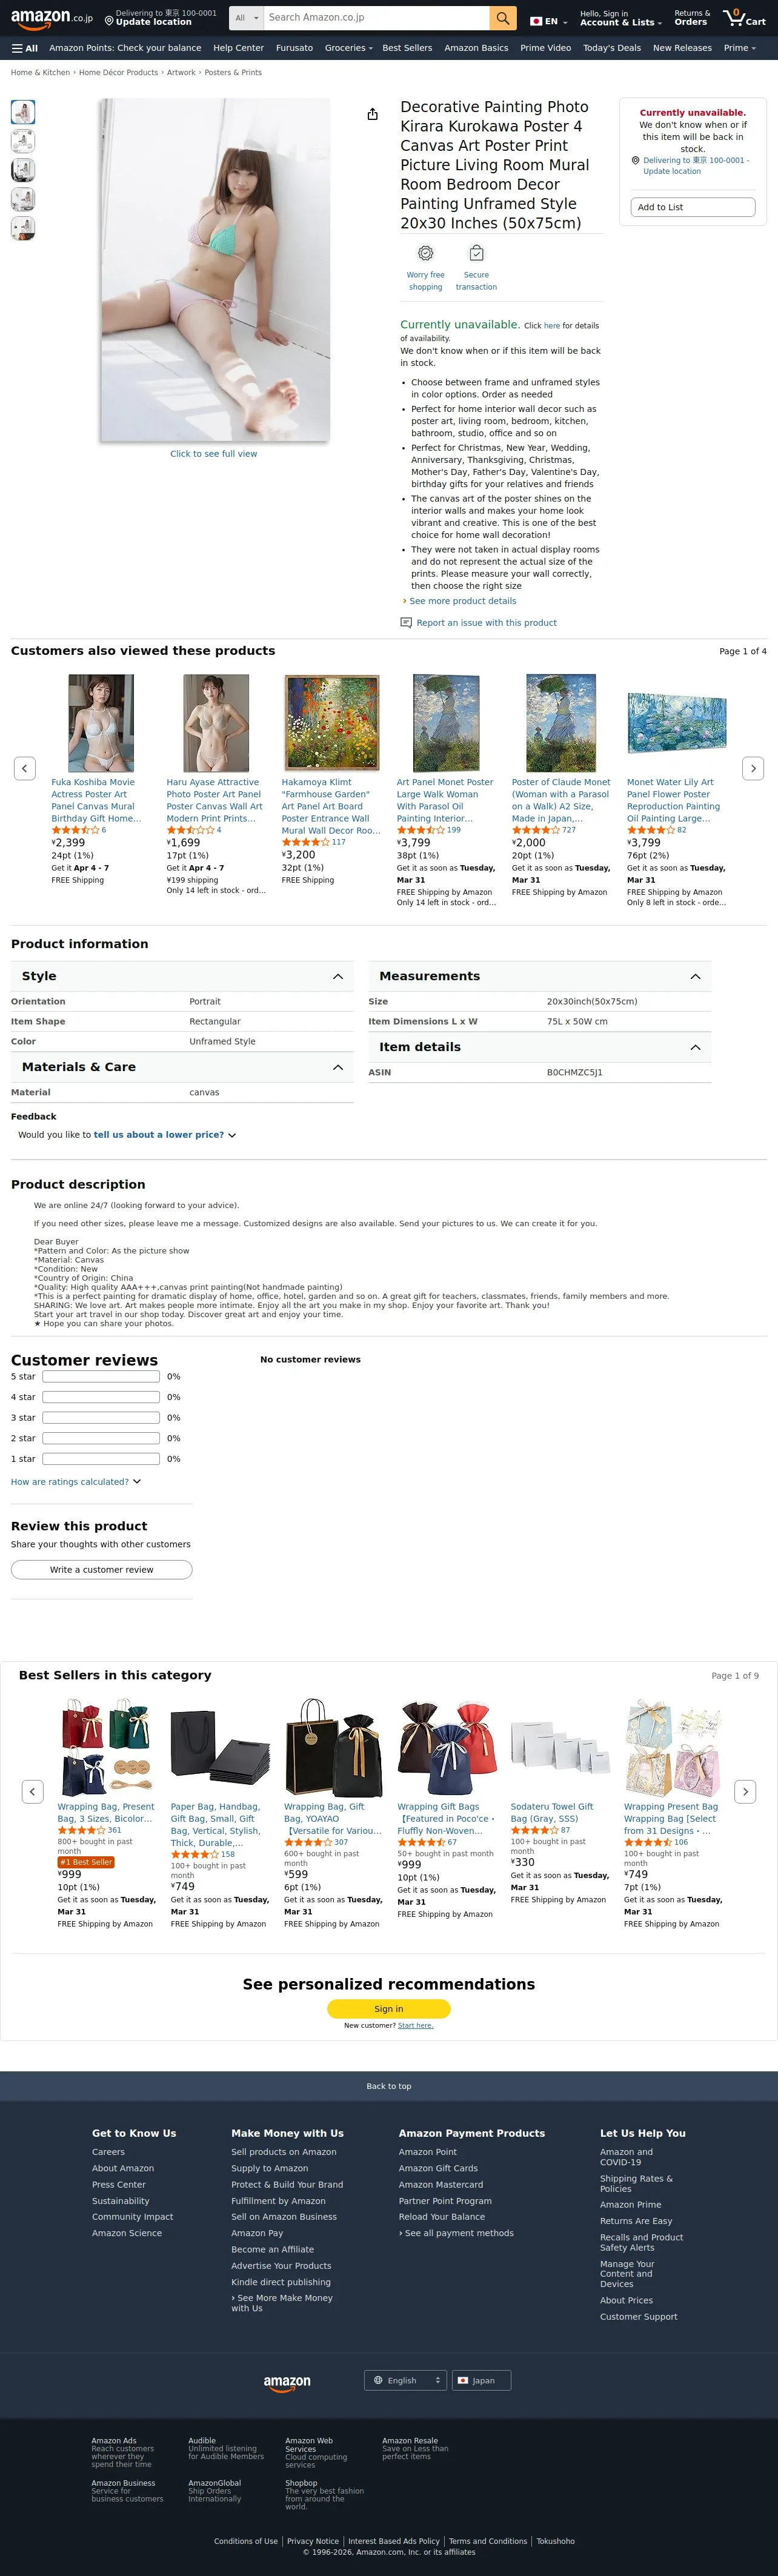Open the Monet Water Lily panel image
The image size is (778, 2576).
coord(676,722)
